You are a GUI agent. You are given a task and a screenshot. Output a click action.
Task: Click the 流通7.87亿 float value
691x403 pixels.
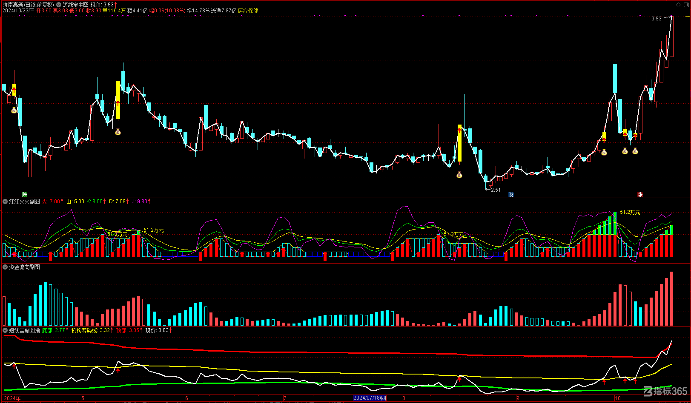(x=224, y=11)
